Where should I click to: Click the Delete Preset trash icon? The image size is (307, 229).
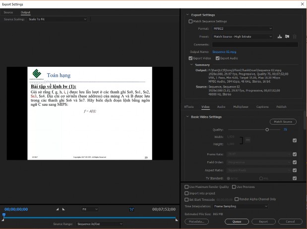pyautogui.click(x=295, y=37)
